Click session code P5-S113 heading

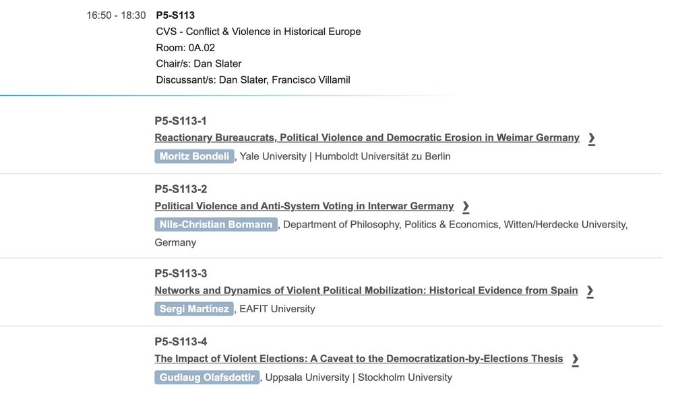[x=175, y=15]
